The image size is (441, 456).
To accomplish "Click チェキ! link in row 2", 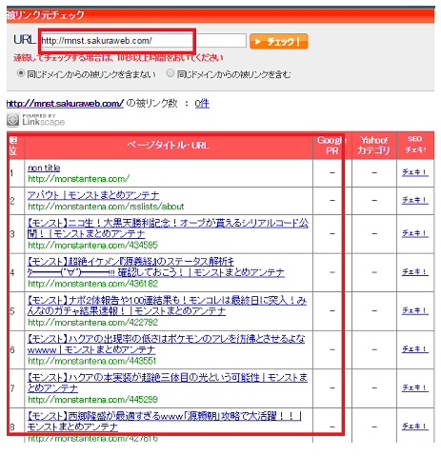I will click(415, 200).
